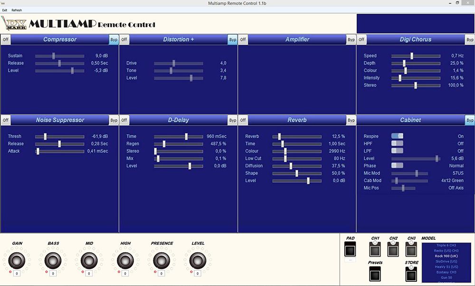Click the D-Delay Time slider
The image size is (475, 286).
(x=179, y=136)
